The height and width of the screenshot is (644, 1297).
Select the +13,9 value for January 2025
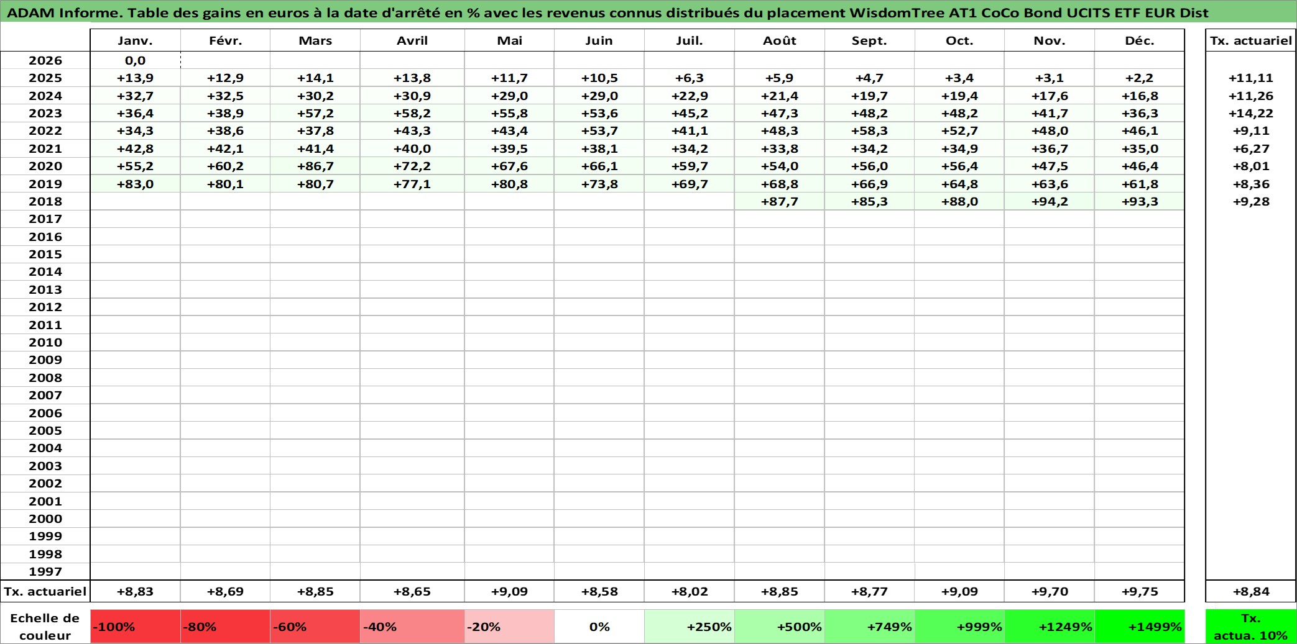[135, 78]
